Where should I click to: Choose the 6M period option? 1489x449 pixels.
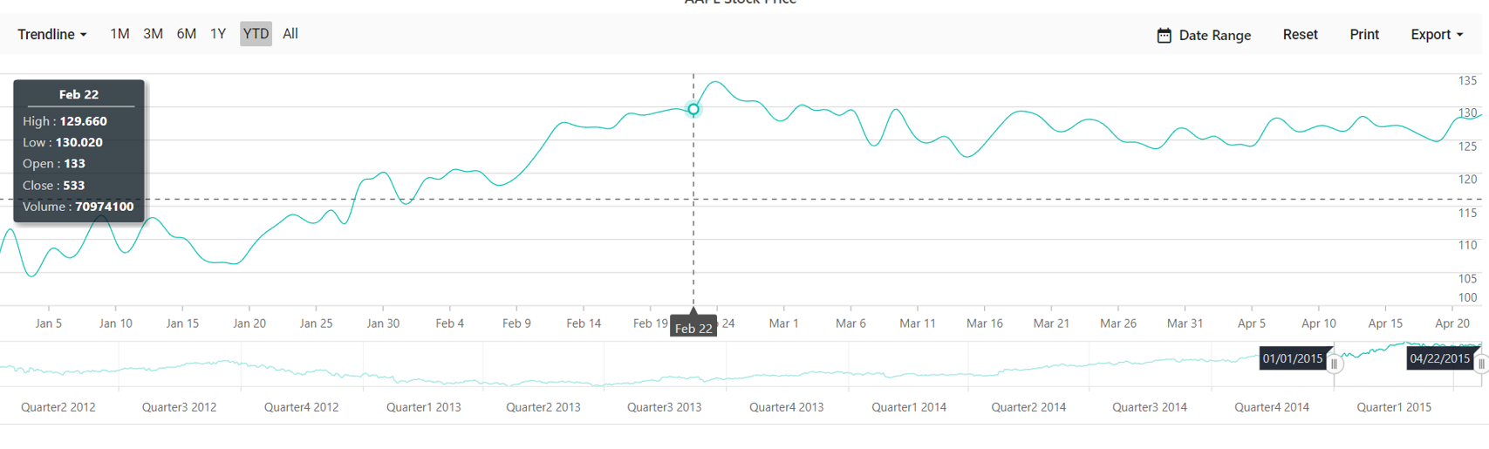click(186, 34)
